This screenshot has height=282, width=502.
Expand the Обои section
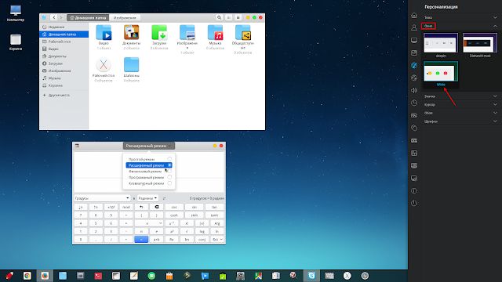pyautogui.click(x=460, y=113)
